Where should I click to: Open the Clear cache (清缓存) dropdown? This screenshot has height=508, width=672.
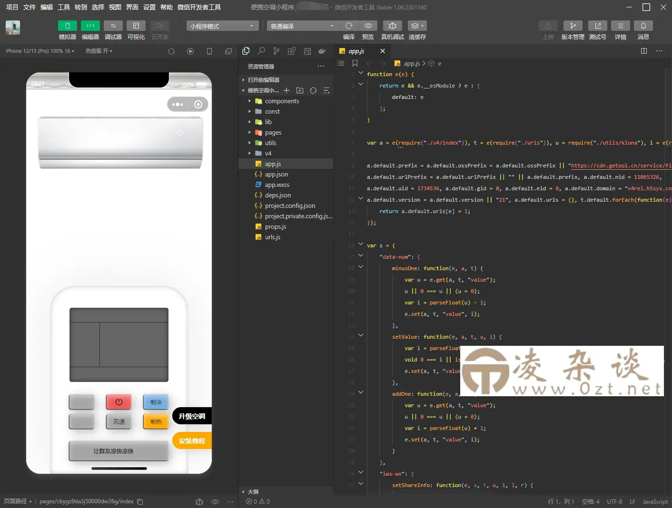tap(417, 26)
